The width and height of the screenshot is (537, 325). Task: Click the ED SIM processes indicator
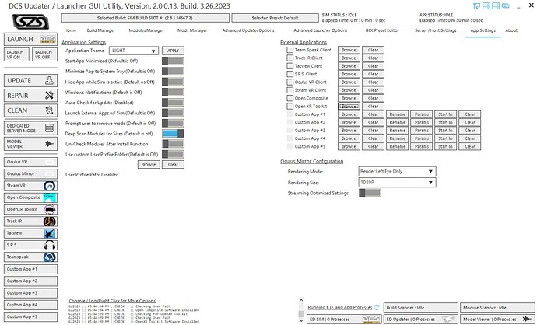[x=344, y=320]
